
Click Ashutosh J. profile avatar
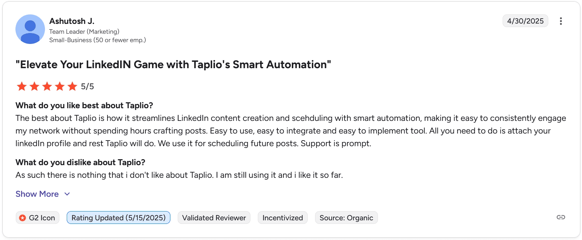[x=30, y=29]
